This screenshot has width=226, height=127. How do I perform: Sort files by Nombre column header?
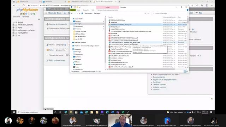111,17
